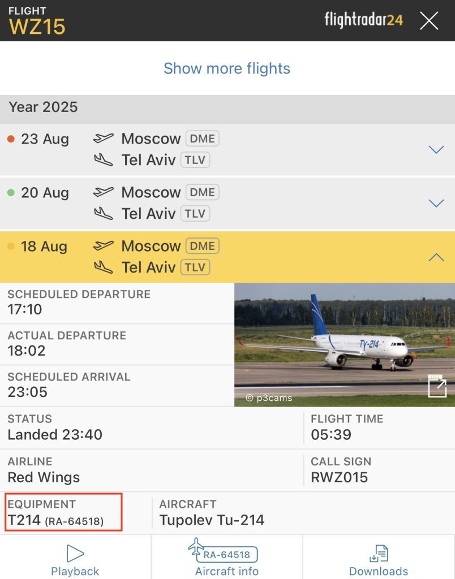Open the Playback triangle icon

point(75,553)
